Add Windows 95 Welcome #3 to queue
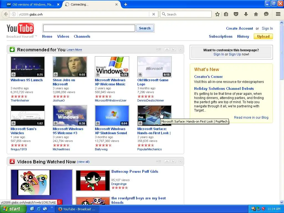The height and width of the screenshot is (213, 284). [55, 123]
